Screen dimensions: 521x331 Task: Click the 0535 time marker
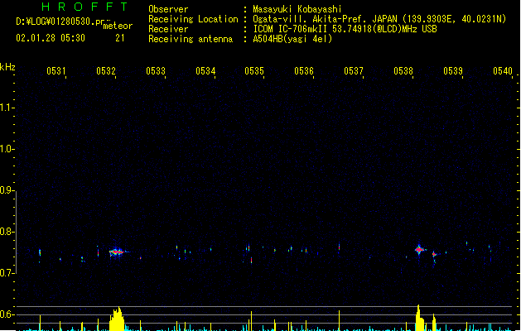[254, 71]
